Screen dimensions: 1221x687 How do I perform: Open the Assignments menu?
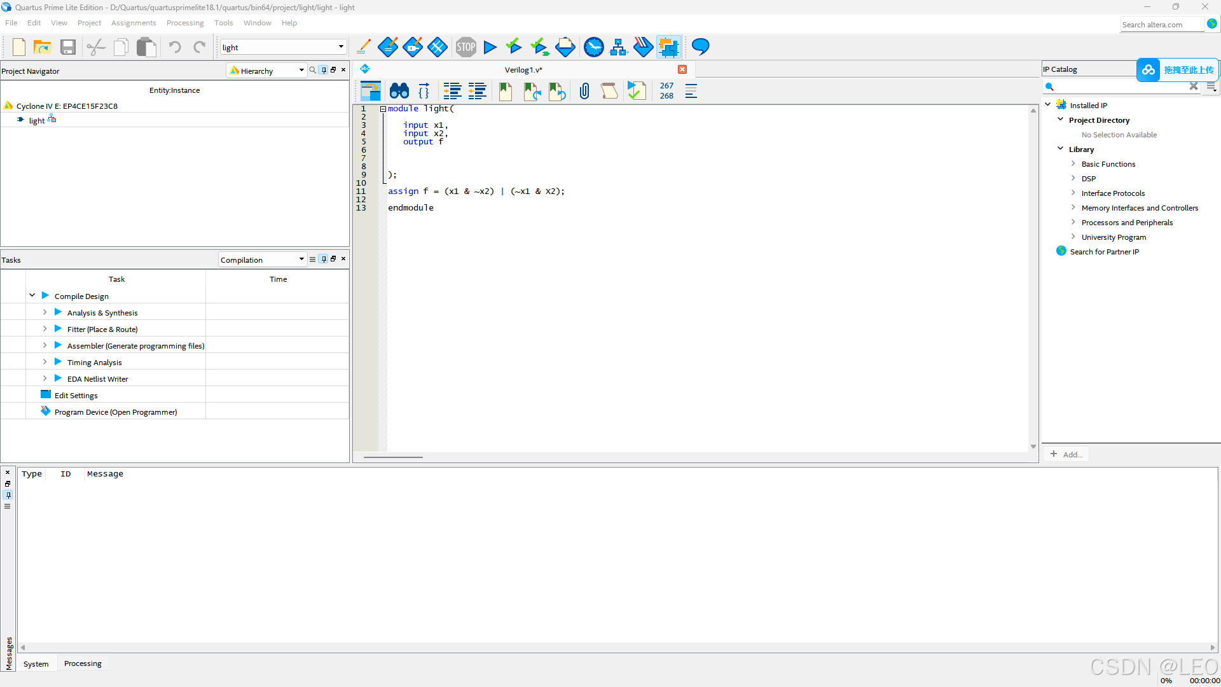click(133, 23)
